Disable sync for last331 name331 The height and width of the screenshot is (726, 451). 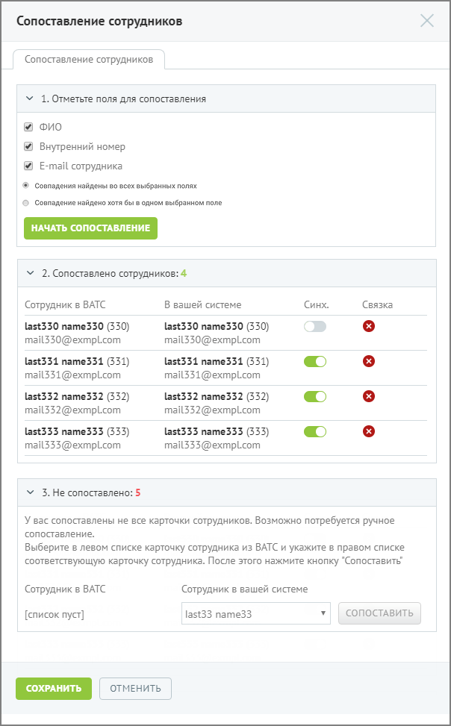(x=315, y=362)
